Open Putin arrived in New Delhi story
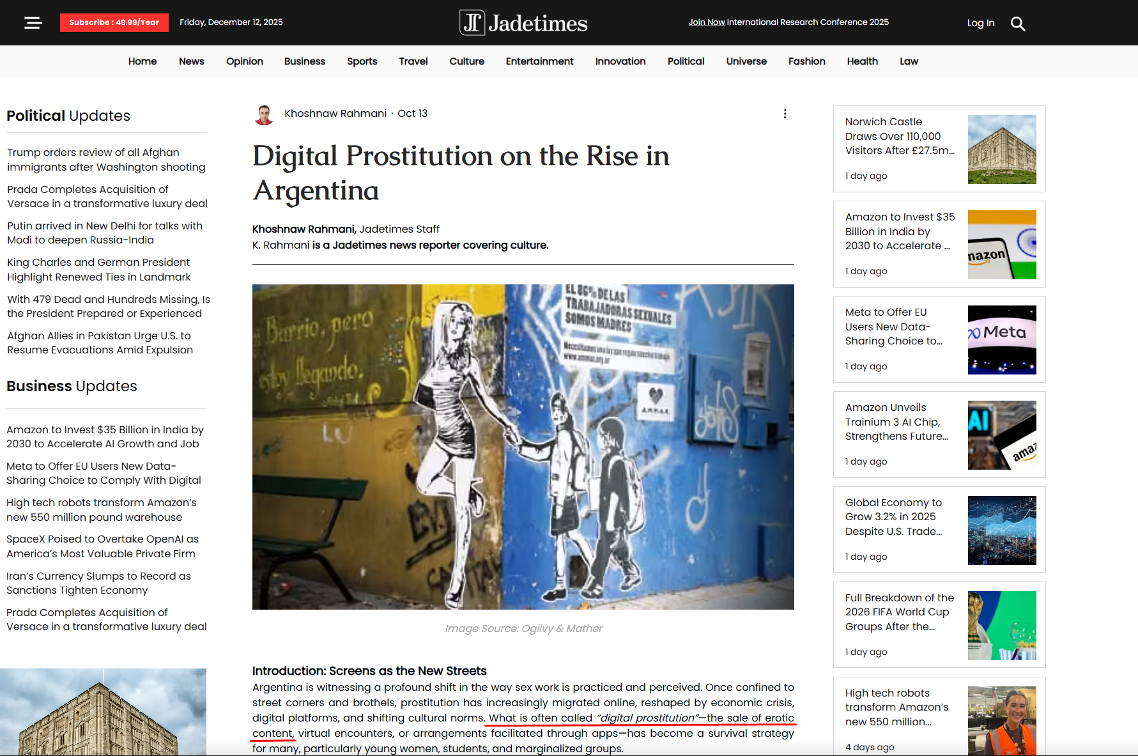The image size is (1138, 756). click(x=105, y=233)
